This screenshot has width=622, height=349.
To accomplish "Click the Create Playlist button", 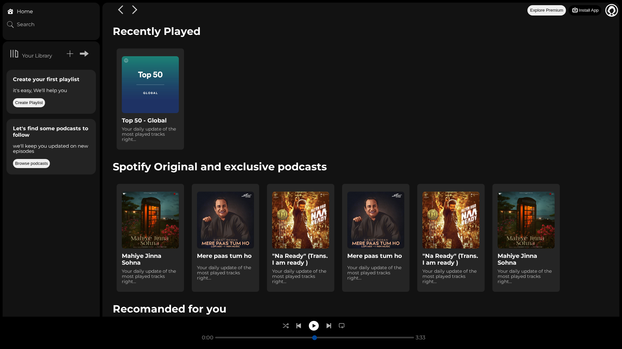I will click(x=29, y=103).
